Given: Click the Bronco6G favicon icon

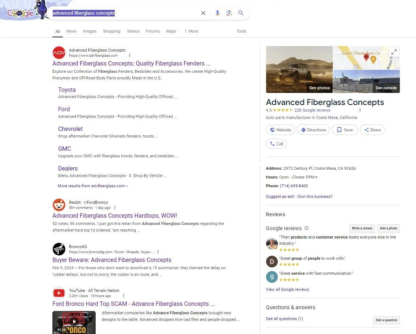Looking at the screenshot, I should (x=59, y=249).
